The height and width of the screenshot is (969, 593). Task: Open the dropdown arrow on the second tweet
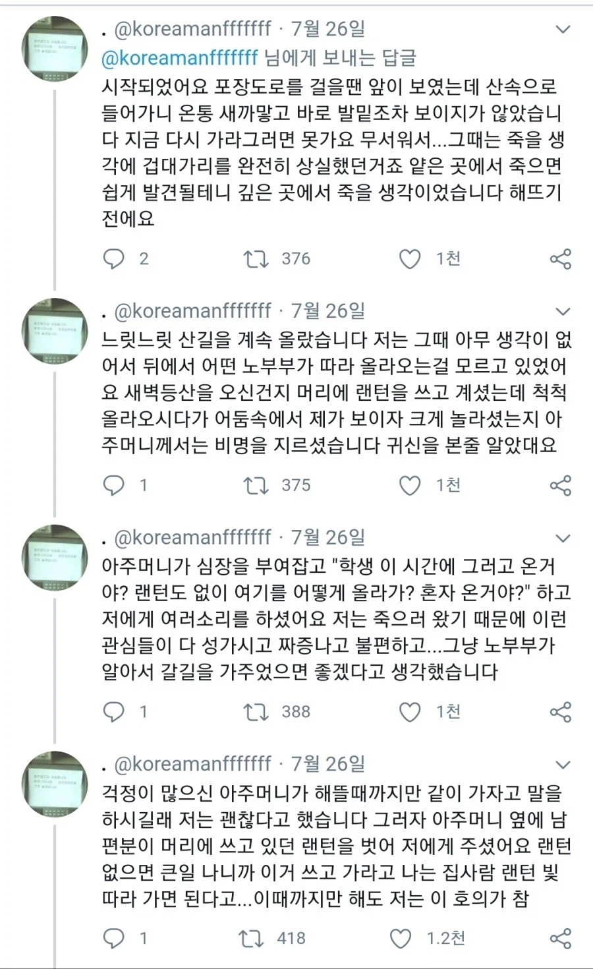coord(563,310)
